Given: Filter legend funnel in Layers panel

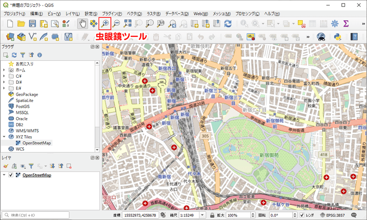Looking at the screenshot, I should (x=31, y=166).
